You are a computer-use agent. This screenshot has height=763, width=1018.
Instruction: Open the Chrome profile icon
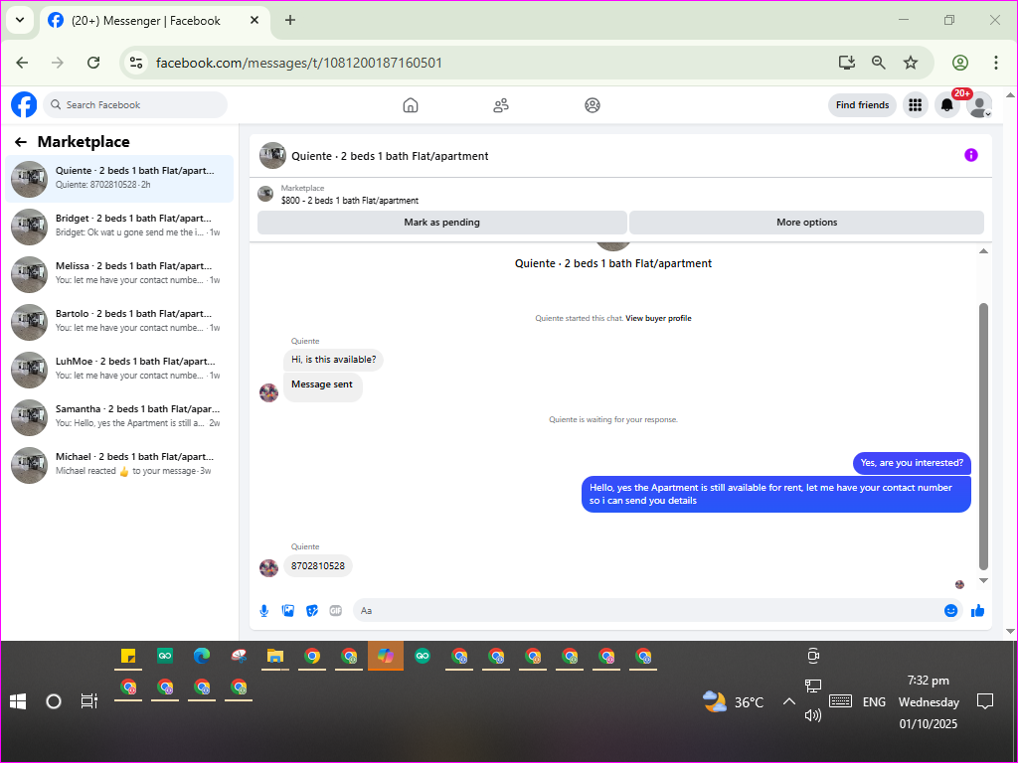(x=960, y=63)
